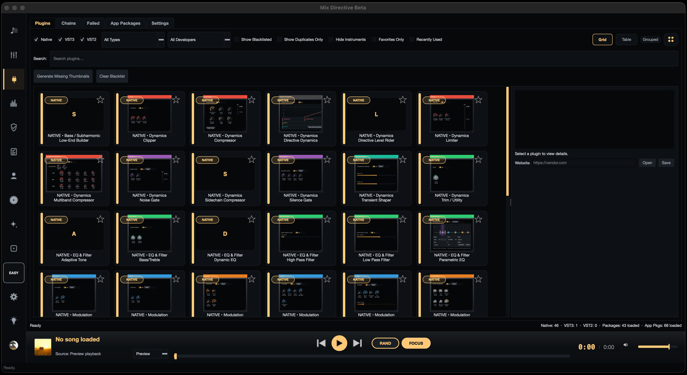Switch to the Settings tab
This screenshot has width=687, height=375.
click(160, 23)
